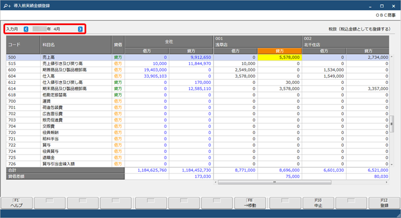401x218 pixels.
Task: Select the highlighted 5,578,000 cell
Action: pos(279,57)
